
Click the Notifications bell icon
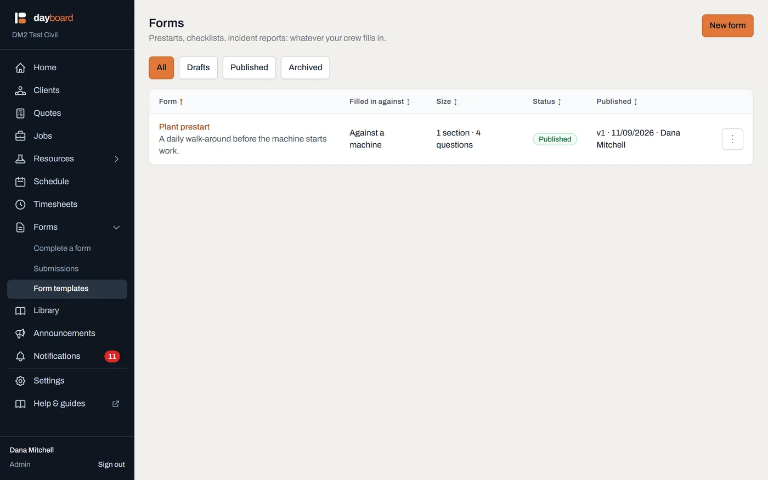tap(20, 356)
